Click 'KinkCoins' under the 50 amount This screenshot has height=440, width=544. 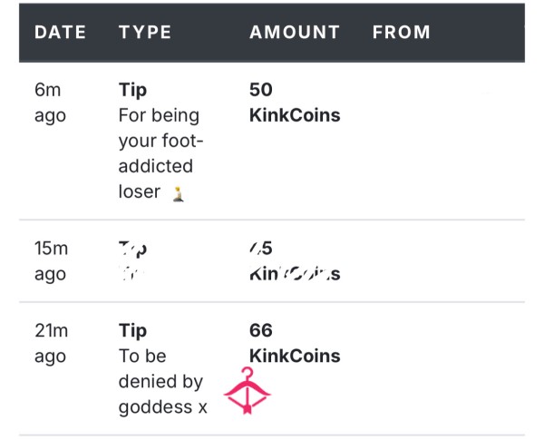point(295,115)
